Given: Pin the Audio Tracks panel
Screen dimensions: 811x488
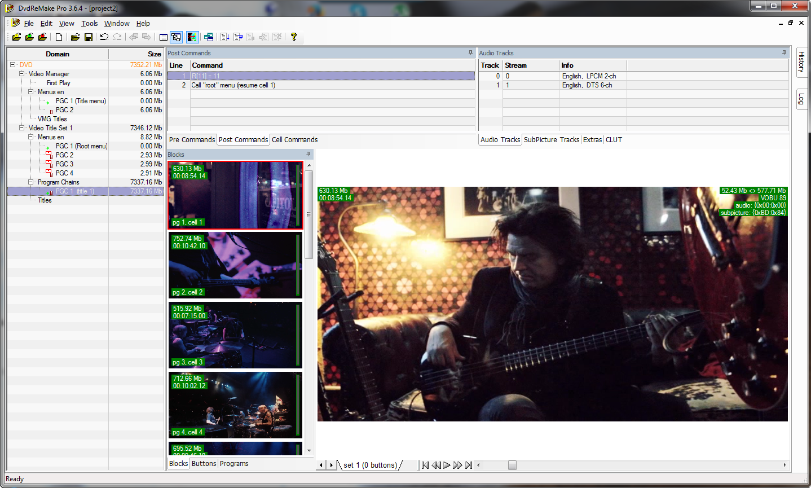Looking at the screenshot, I should click(784, 52).
